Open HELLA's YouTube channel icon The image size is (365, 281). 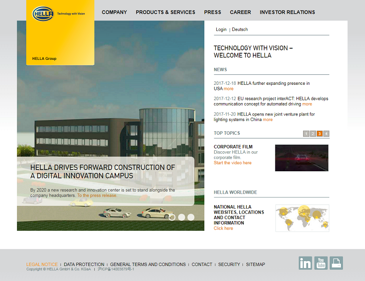tap(321, 263)
